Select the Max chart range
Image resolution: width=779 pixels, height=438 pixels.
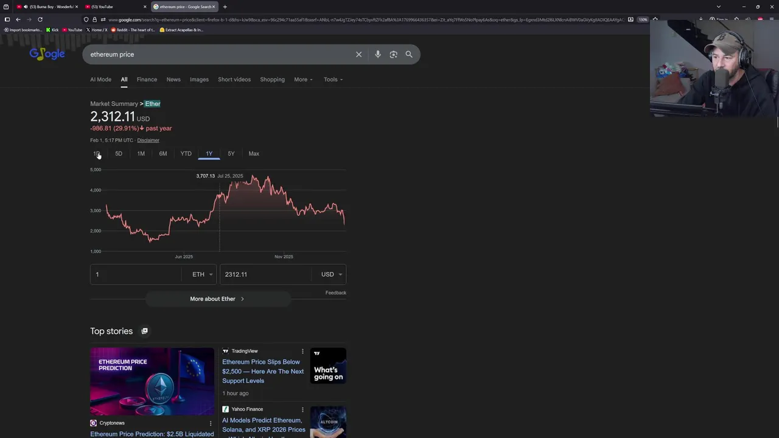pos(254,153)
